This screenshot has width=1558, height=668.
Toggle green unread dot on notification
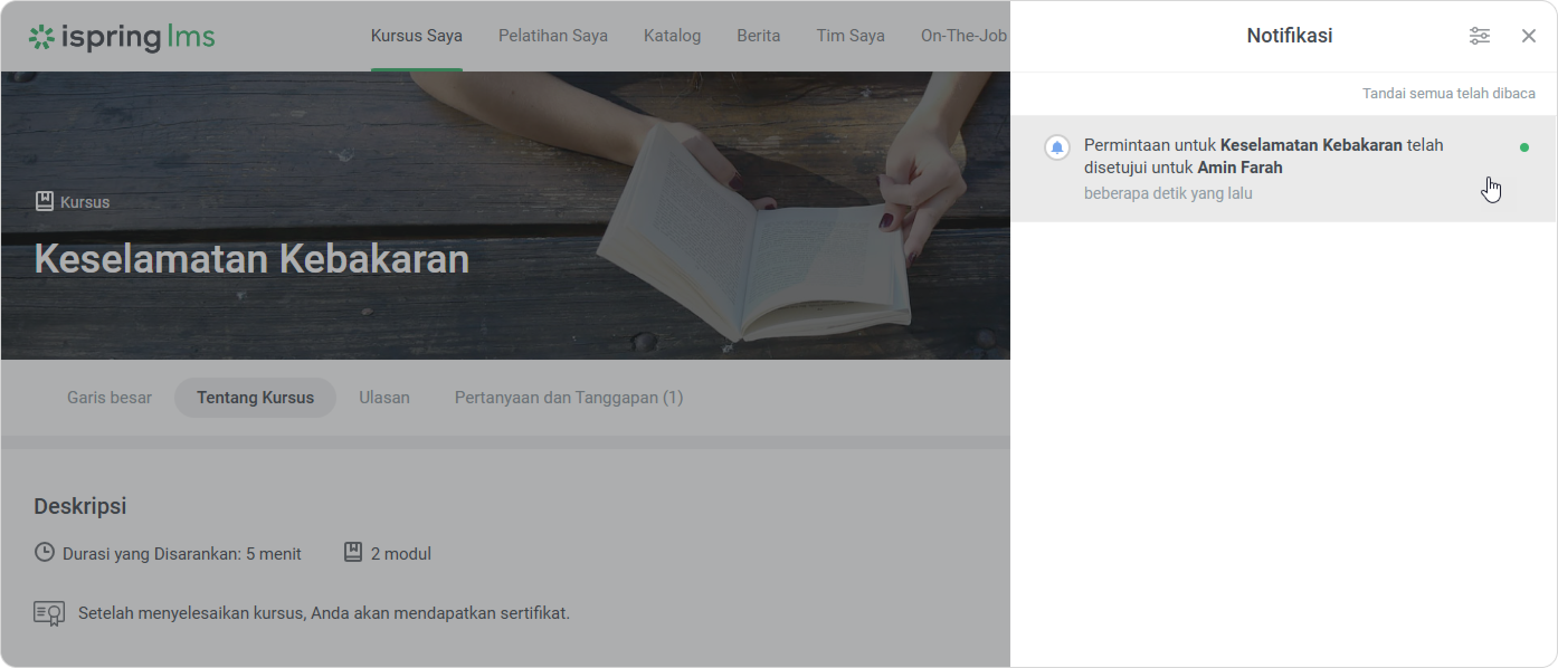pos(1523,147)
